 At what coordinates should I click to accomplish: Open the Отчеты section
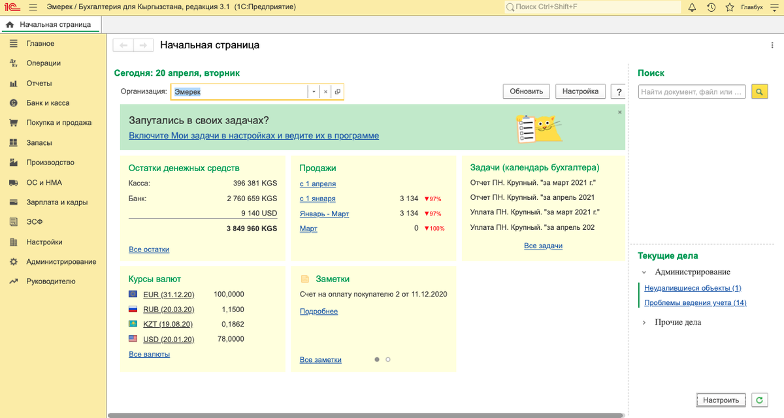click(x=39, y=84)
